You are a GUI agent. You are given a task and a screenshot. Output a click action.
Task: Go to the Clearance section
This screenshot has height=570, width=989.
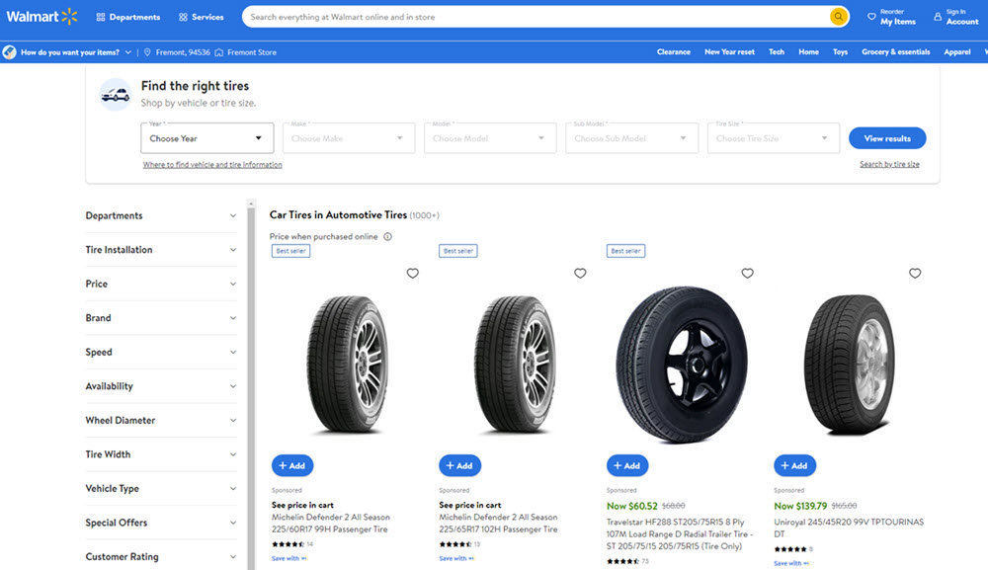[x=674, y=51]
